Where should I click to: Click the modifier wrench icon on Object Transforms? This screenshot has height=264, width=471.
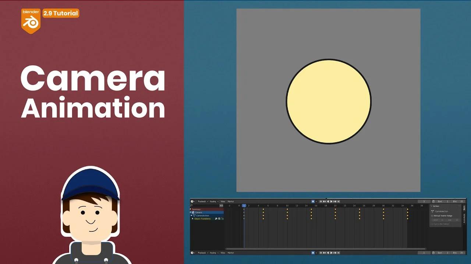click(x=216, y=219)
